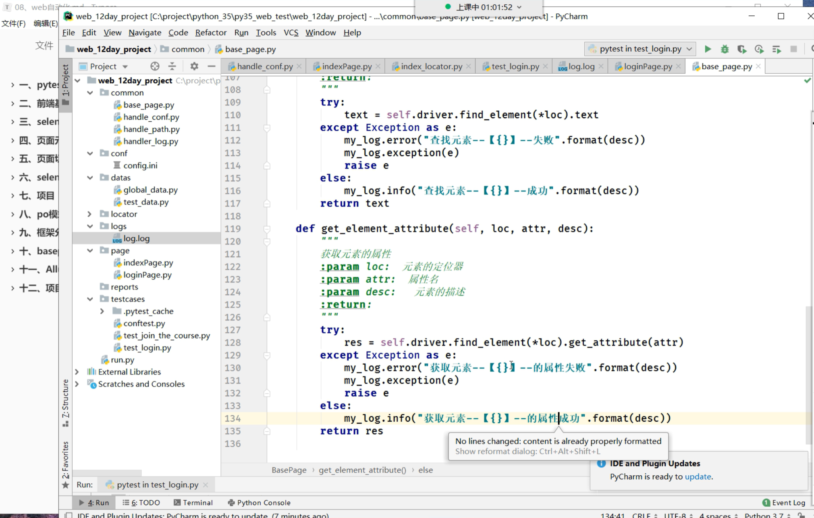Click the editor vertical scrollbar
The width and height of the screenshot is (814, 518).
click(808, 375)
